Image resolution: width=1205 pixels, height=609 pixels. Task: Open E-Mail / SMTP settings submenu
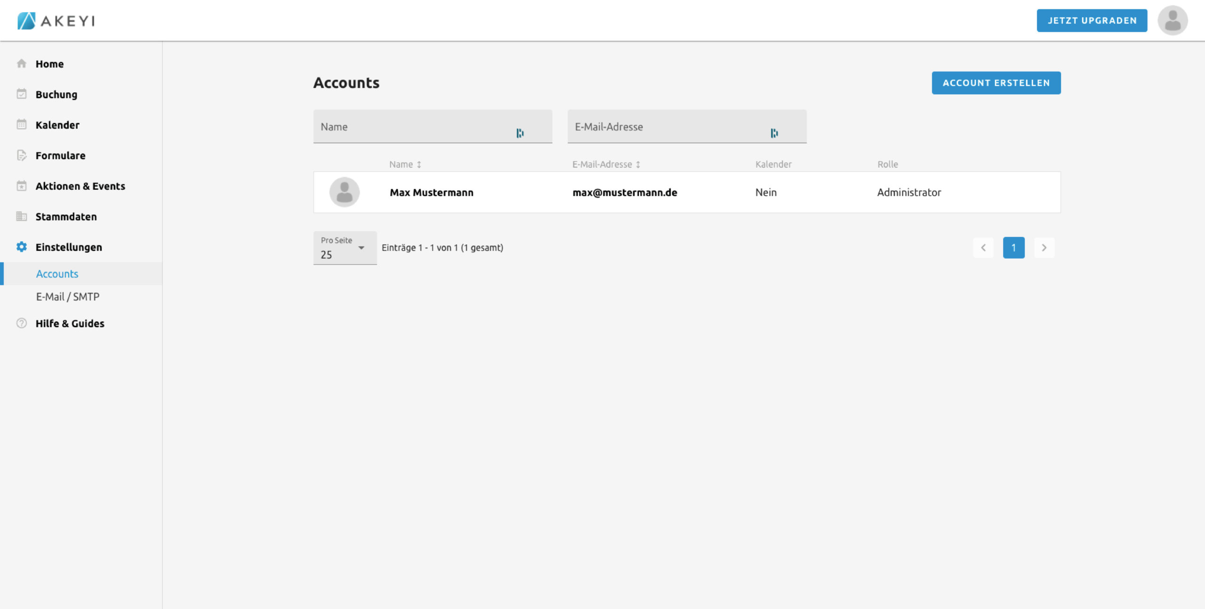tap(68, 297)
